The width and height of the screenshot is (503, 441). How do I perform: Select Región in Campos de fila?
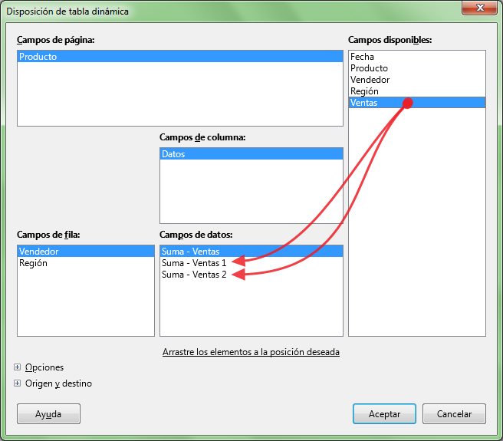(33, 263)
